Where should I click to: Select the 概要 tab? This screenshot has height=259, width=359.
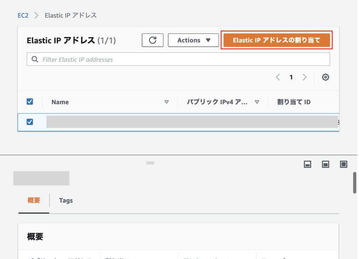point(34,200)
